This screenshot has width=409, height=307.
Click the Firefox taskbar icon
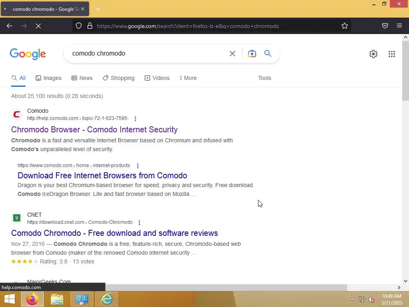click(32, 299)
